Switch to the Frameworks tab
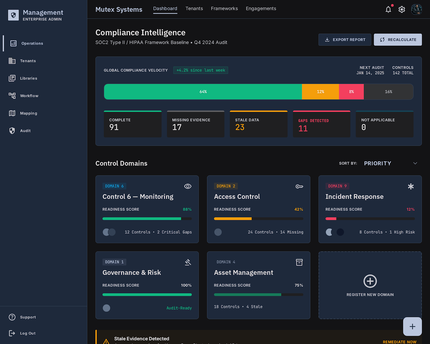The height and width of the screenshot is (344, 430). pyautogui.click(x=224, y=9)
